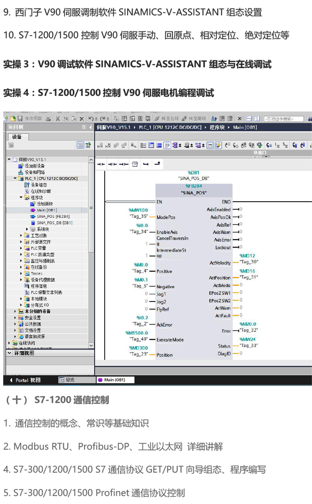
Task: Click the project tree scrollbar down arrow
Action: click(x=91, y=346)
